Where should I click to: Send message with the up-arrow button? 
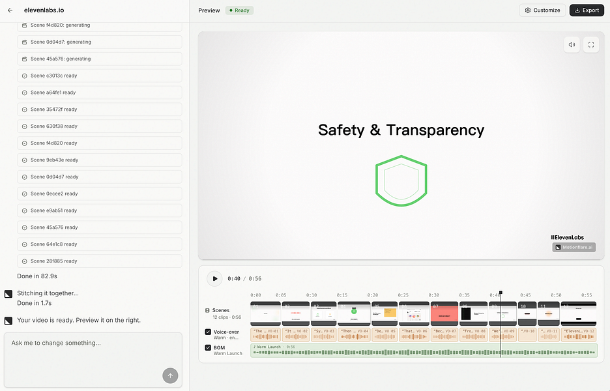170,376
